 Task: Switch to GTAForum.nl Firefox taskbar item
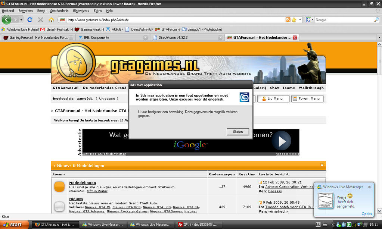coord(56,225)
